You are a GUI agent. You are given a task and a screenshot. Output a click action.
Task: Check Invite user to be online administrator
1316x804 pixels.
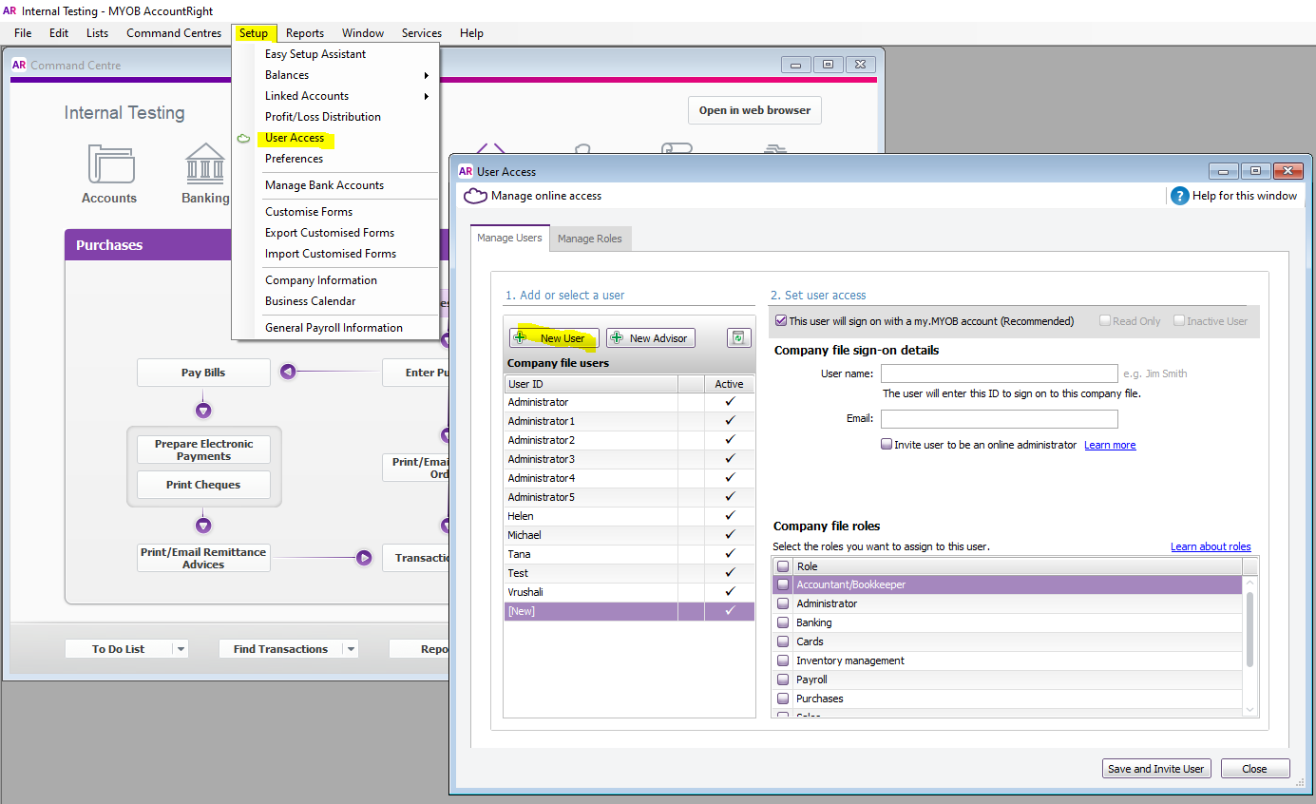pyautogui.click(x=887, y=445)
